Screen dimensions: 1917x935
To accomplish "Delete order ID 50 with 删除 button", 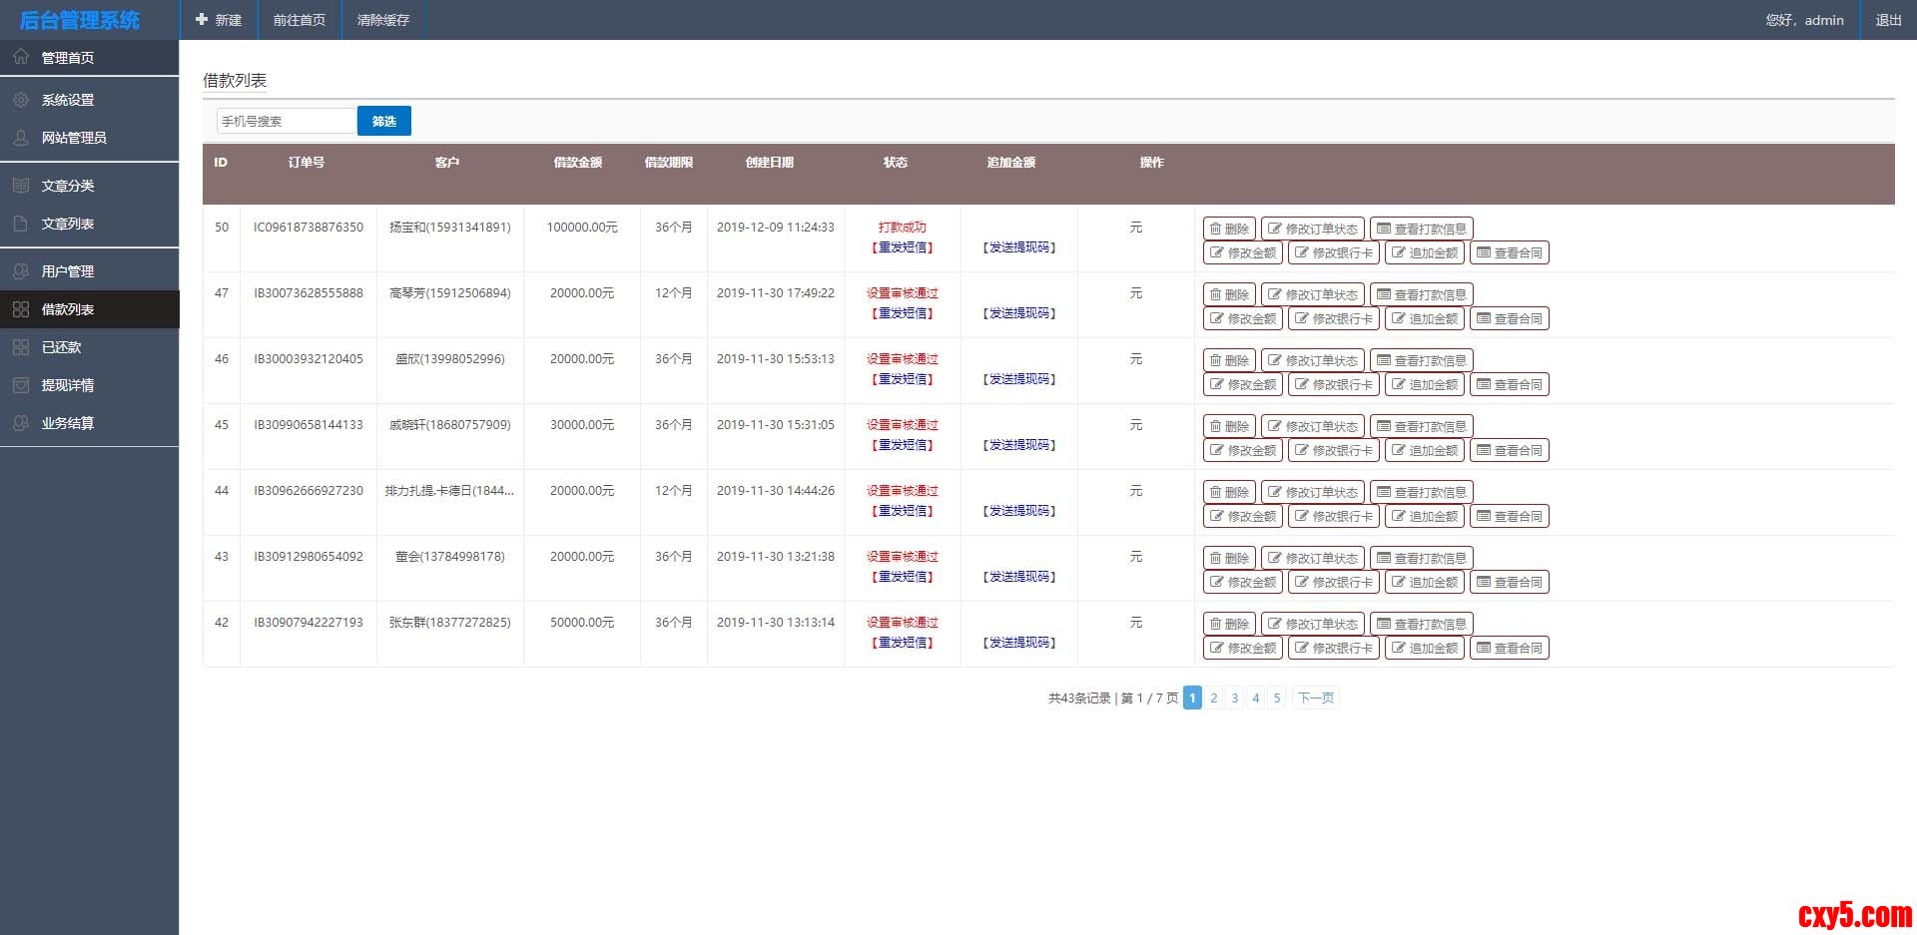I will [x=1229, y=229].
